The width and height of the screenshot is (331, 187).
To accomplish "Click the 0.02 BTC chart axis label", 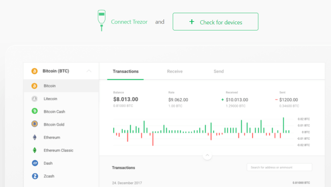I will tap(304, 119).
